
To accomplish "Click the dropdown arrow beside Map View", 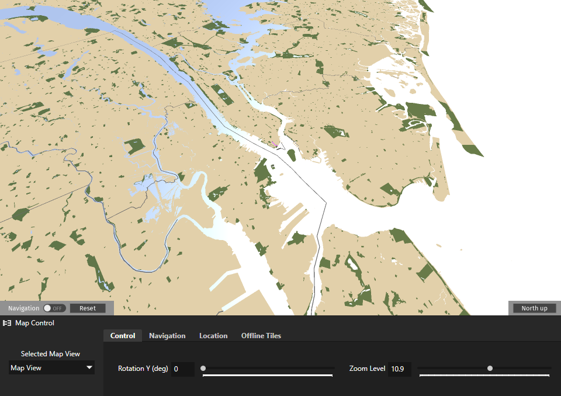I will pos(89,368).
